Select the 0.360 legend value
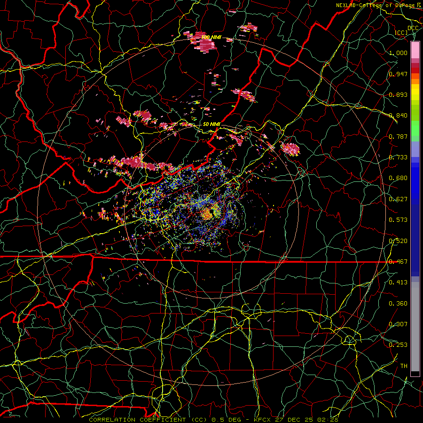Image resolution: width=423 pixels, height=423 pixels. [398, 304]
